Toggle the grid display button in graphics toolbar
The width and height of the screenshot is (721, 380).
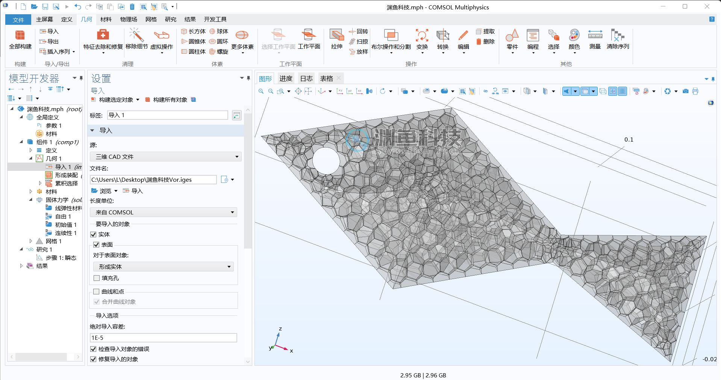point(623,91)
